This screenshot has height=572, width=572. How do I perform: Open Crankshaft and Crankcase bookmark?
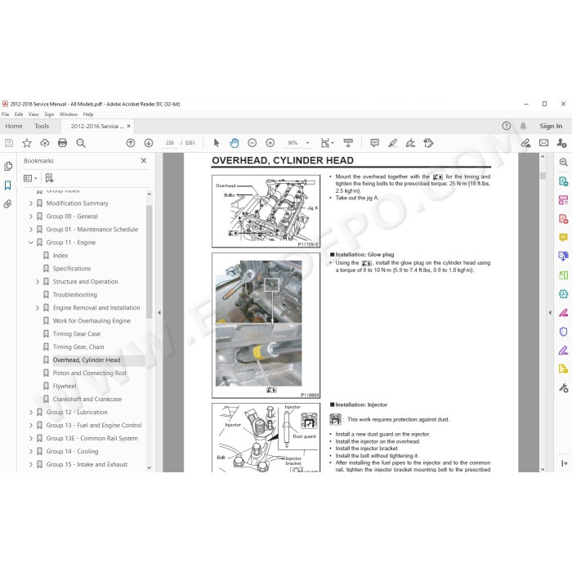[x=87, y=399]
